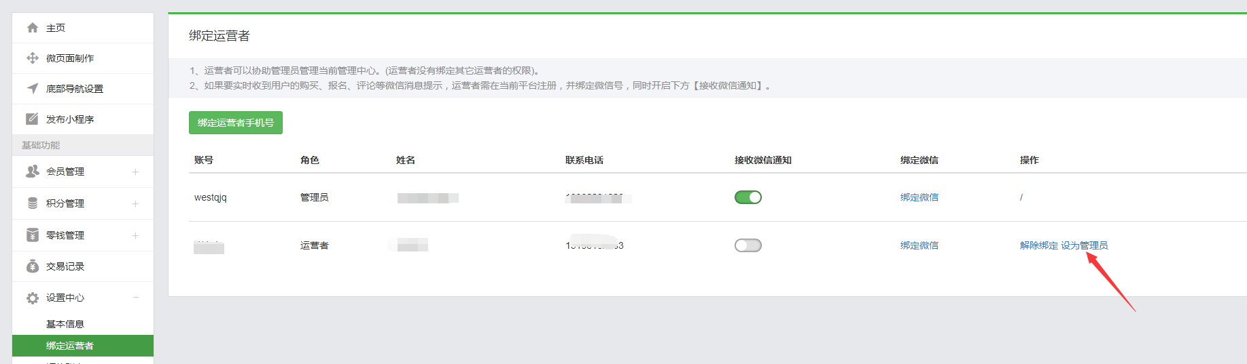Enable WeChat notifications for the 运营者 row
The height and width of the screenshot is (364, 1247).
click(x=748, y=245)
